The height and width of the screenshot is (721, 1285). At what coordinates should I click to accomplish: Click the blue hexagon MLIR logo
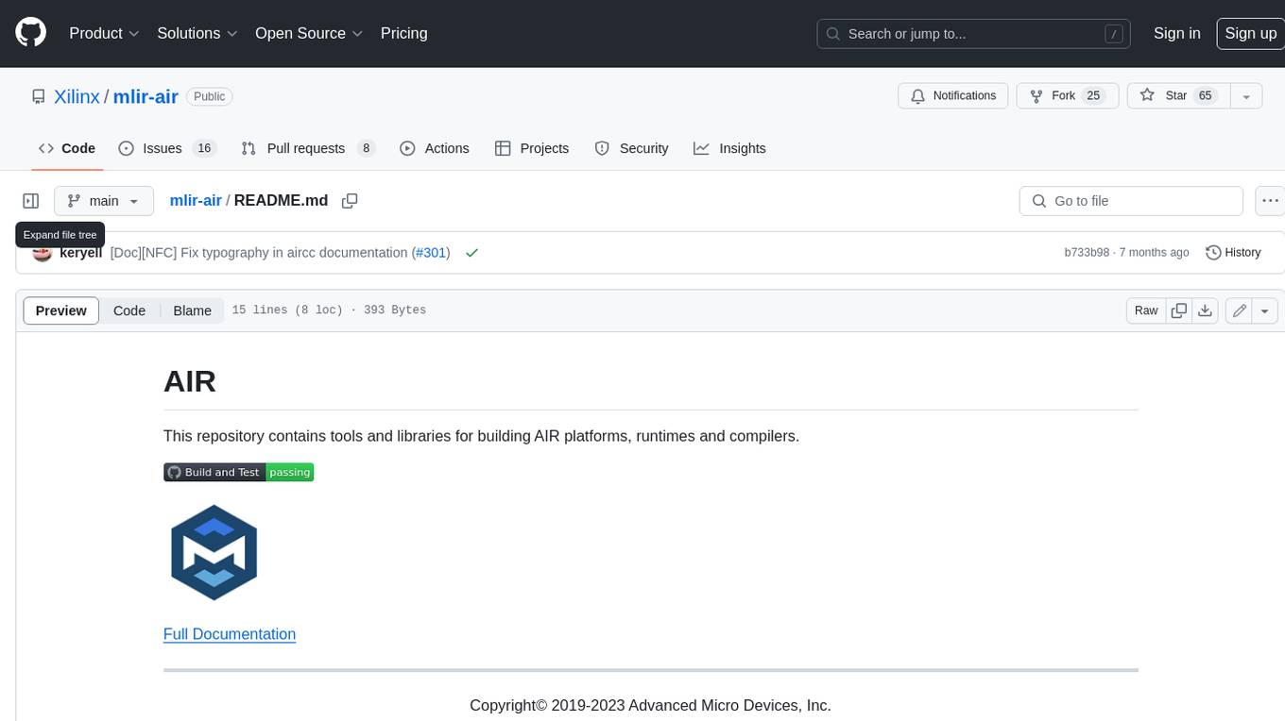[214, 553]
